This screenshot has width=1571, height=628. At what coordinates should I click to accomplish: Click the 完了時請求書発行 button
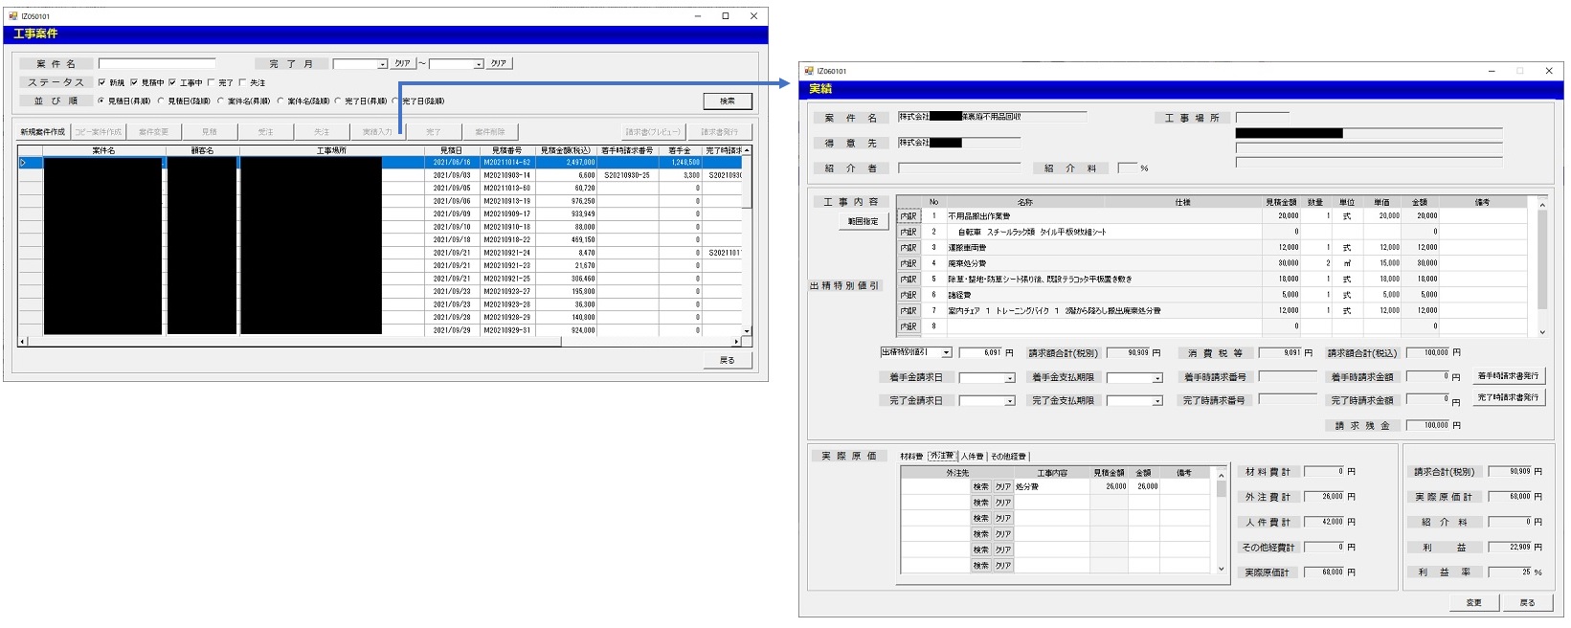[x=1508, y=397]
